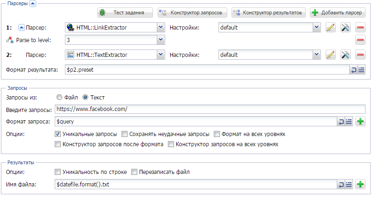The width and height of the screenshot is (372, 198).
Task: Open tools icon for HTML::TextExtractor settings
Action: pyautogui.click(x=346, y=55)
